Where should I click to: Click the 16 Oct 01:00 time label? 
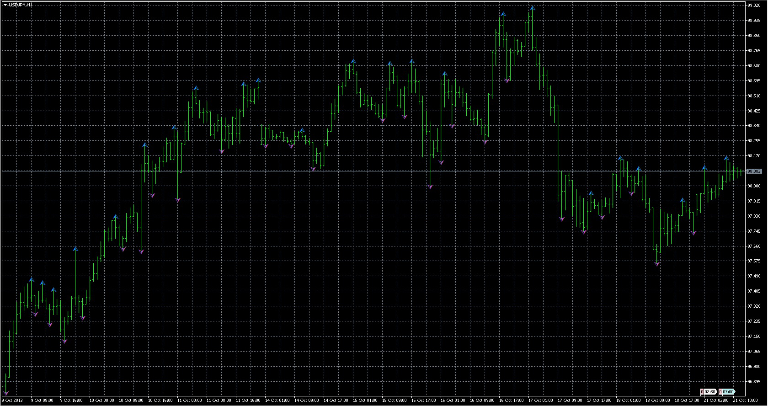tap(452, 401)
